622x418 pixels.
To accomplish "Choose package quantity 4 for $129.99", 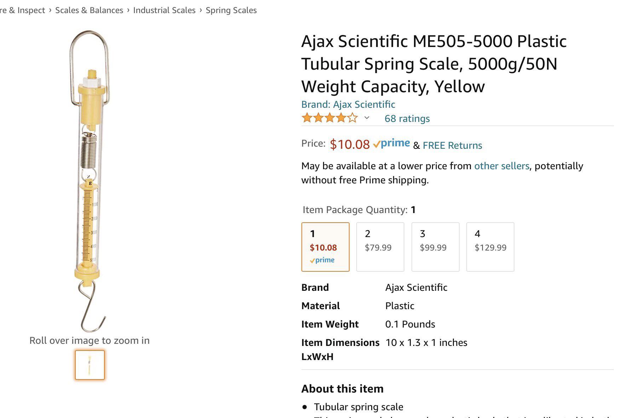I will coord(490,246).
